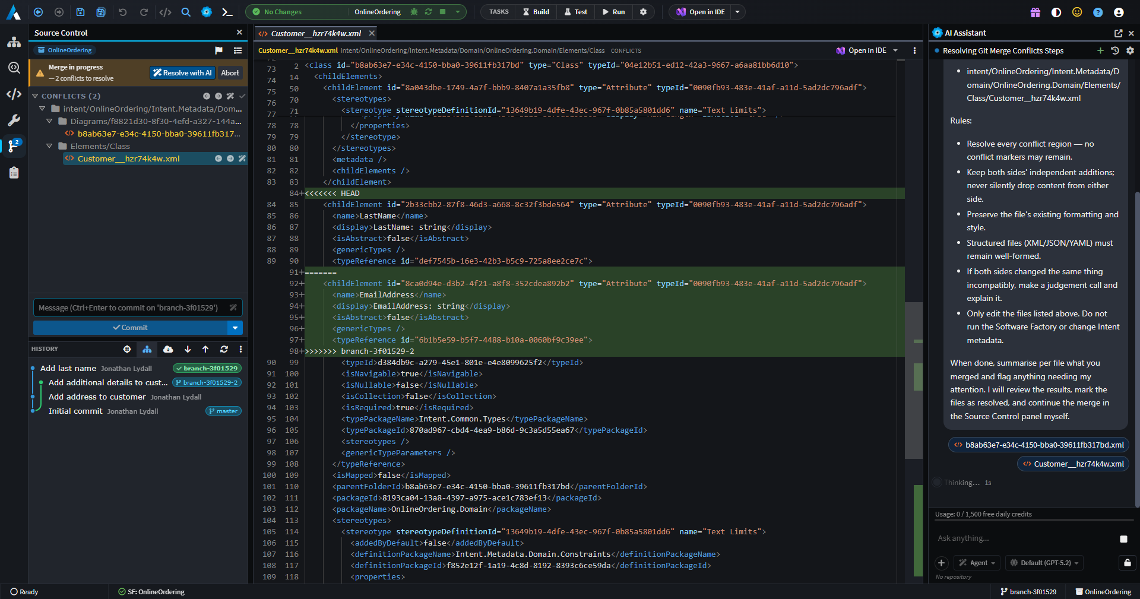The width and height of the screenshot is (1140, 599).
Task: Toggle the dark/light theme contrast icon
Action: pyautogui.click(x=1056, y=12)
